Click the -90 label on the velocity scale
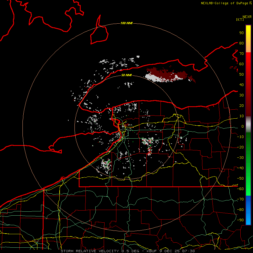The height and width of the screenshot is (253, 253). point(240,220)
